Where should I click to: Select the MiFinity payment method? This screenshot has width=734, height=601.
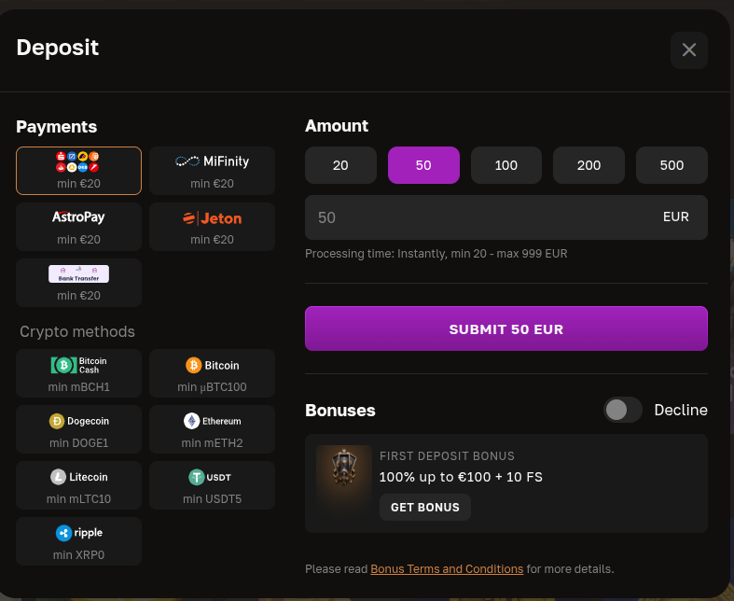[x=212, y=170]
